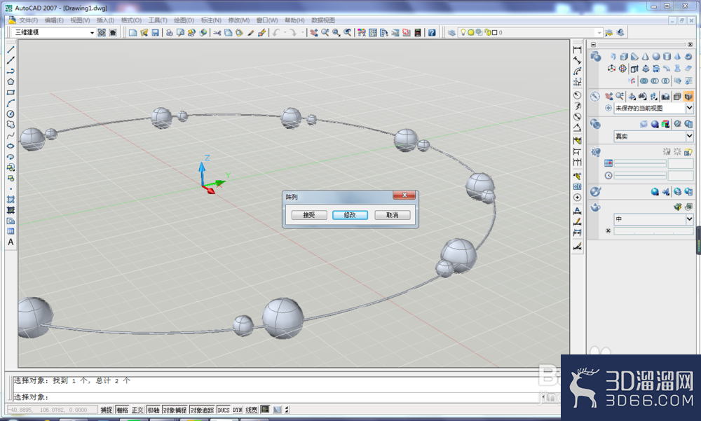This screenshot has height=421, width=701.
Task: Open the 中 render preset dropdown
Action: (x=689, y=219)
